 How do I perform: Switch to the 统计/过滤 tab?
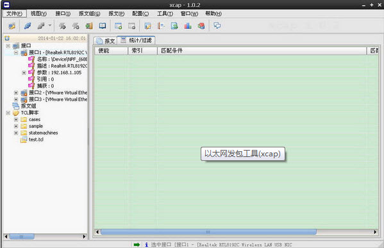[136, 40]
